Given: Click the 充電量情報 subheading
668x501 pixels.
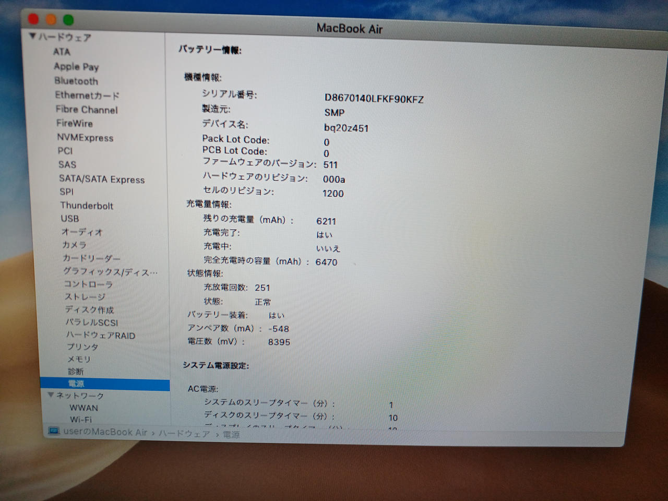Looking at the screenshot, I should pyautogui.click(x=209, y=204).
